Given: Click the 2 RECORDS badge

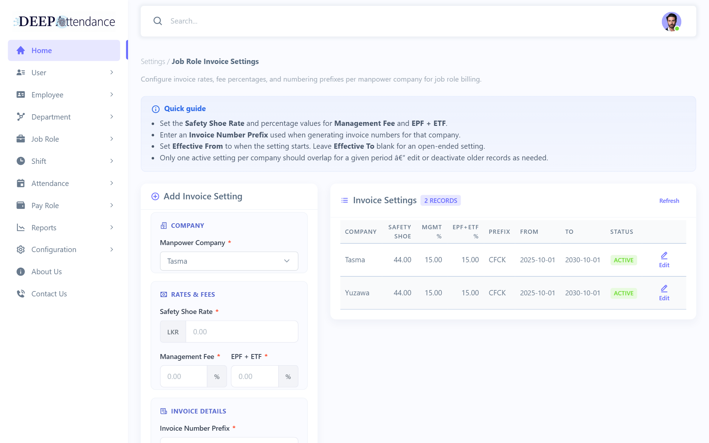Looking at the screenshot, I should pyautogui.click(x=441, y=200).
